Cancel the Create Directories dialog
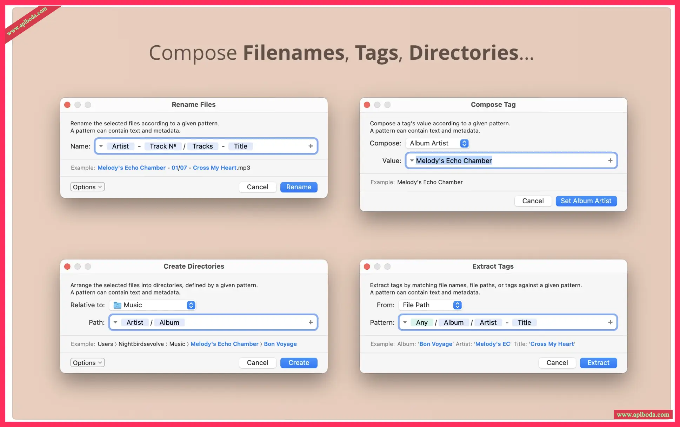680x427 pixels. pos(257,363)
